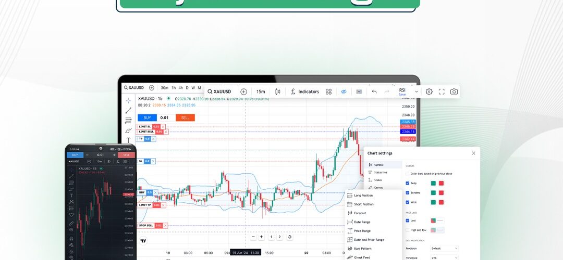Image resolution: width=563 pixels, height=260 pixels.
Task: Enable the High and low checkbox
Action: coord(408,230)
